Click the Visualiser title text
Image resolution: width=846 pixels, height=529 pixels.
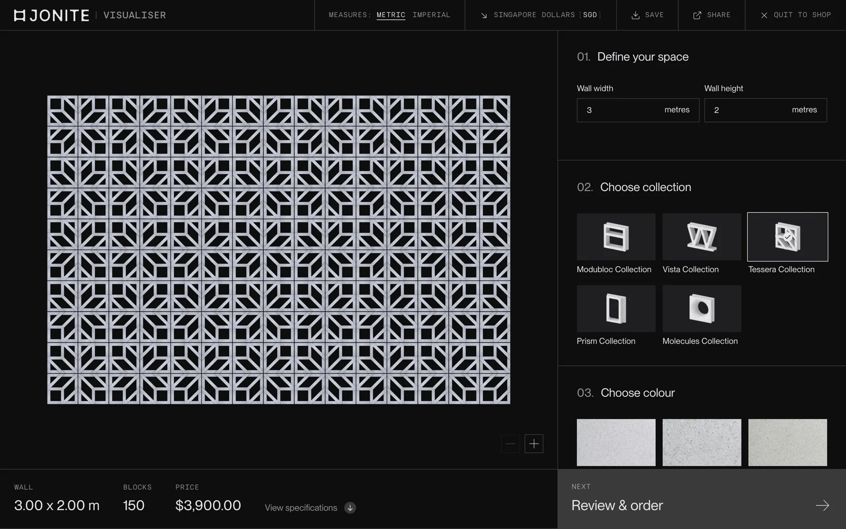pos(134,16)
